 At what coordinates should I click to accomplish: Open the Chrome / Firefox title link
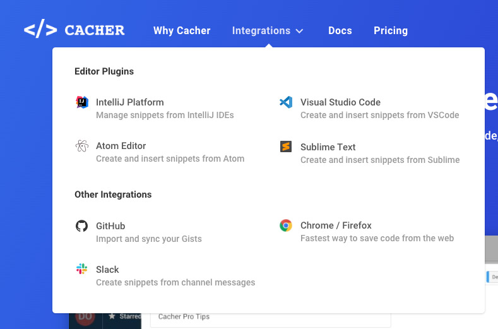click(336, 225)
